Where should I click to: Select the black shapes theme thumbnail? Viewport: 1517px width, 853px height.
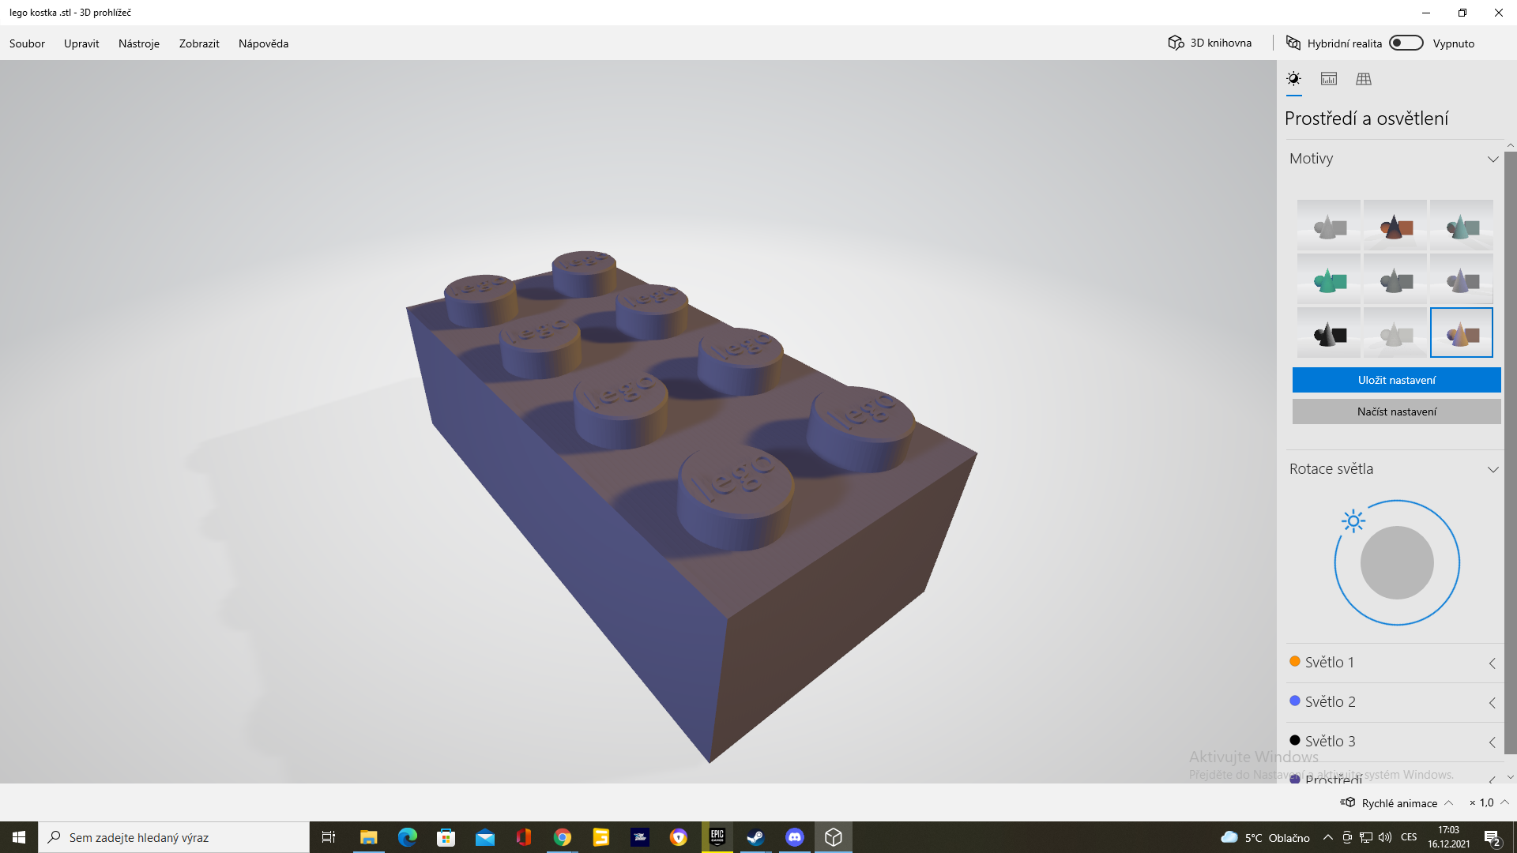coord(1329,333)
